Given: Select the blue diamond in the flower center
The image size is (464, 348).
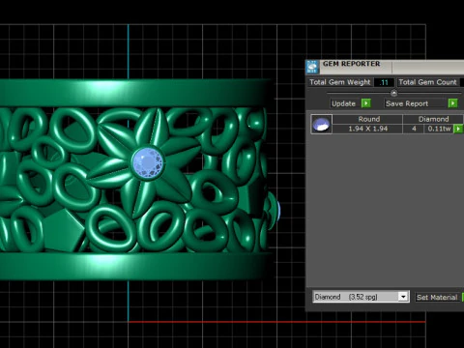Looking at the screenshot, I should pos(148,163).
